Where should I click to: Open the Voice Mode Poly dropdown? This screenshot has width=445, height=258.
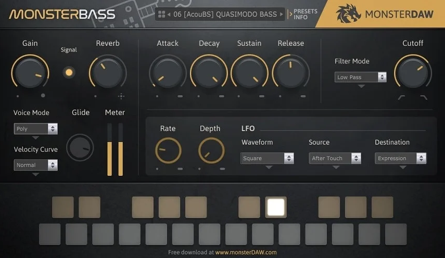(36, 128)
